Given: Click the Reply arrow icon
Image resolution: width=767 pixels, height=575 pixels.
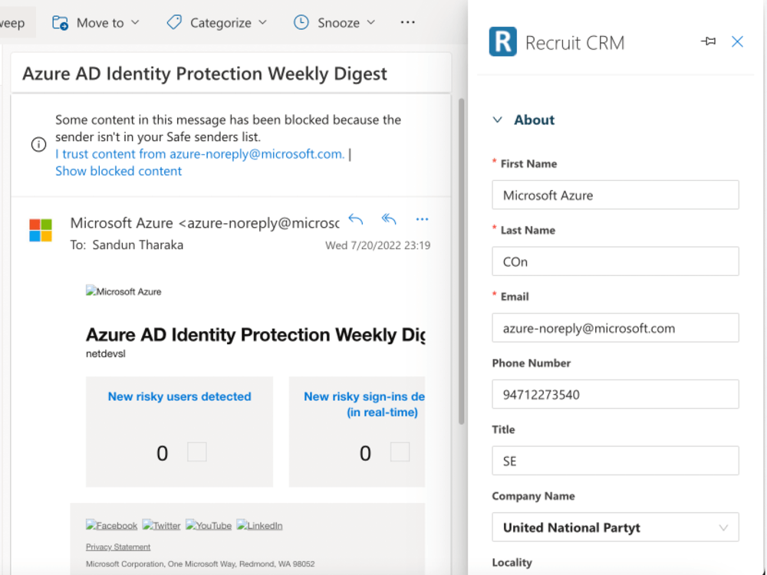Looking at the screenshot, I should 355,219.
